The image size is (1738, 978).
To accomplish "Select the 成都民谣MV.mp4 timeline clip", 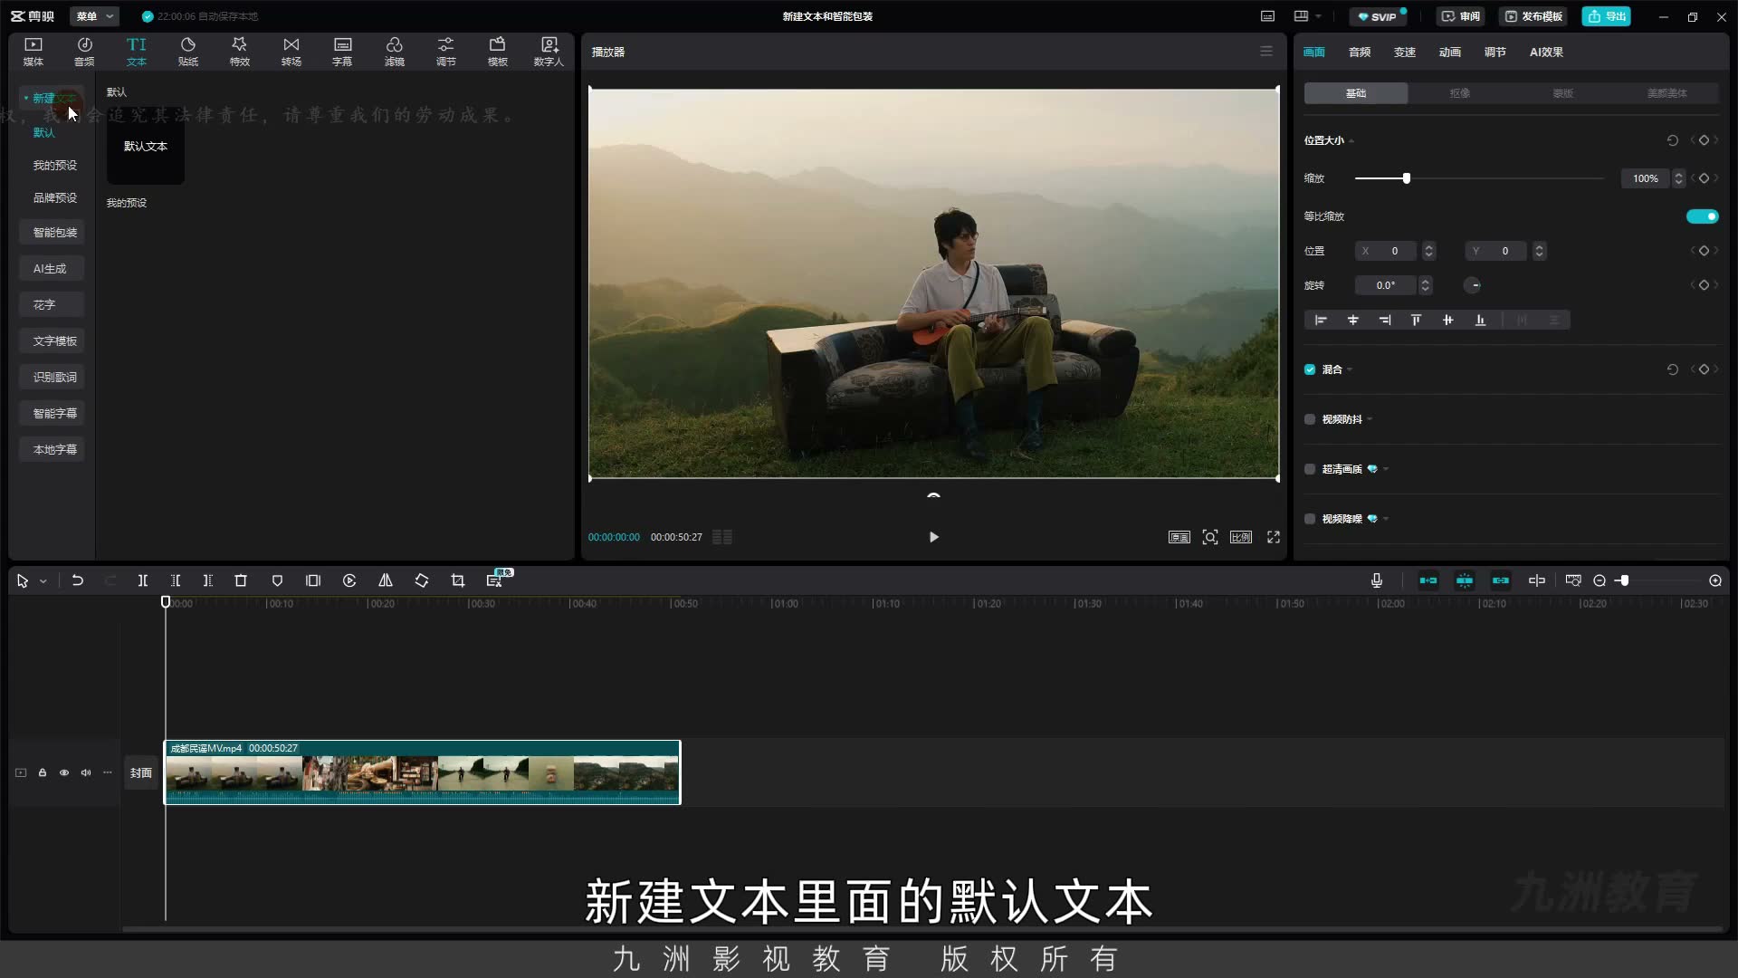I will (422, 772).
